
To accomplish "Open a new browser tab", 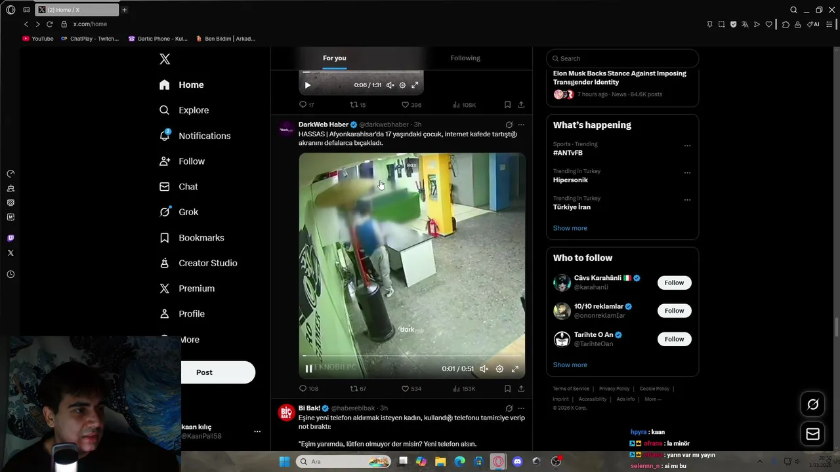I will coord(124,10).
